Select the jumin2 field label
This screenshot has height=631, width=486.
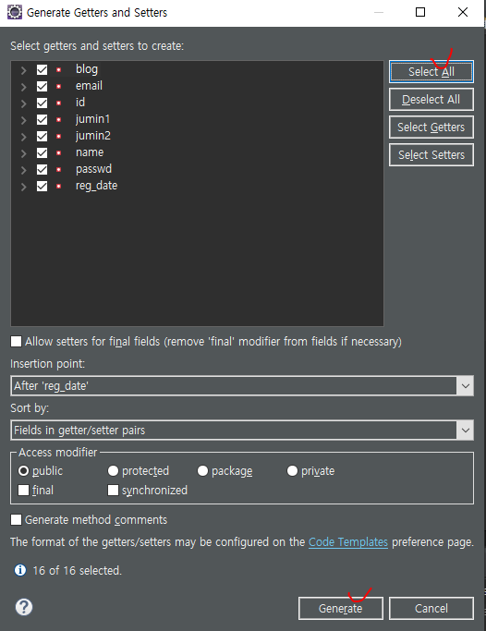tap(93, 136)
